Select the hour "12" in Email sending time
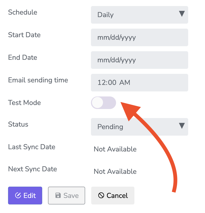This screenshot has width=205, height=213. tap(101, 82)
